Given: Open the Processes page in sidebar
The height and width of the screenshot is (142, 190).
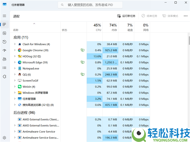Looking at the screenshot, I should click(4, 24).
